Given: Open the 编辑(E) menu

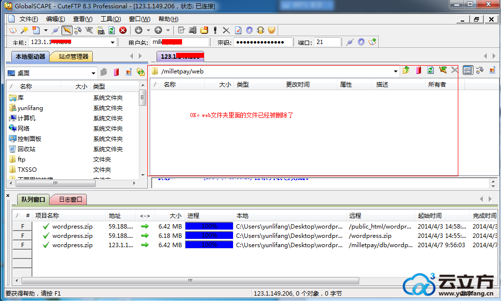Looking at the screenshot, I should [55, 19].
